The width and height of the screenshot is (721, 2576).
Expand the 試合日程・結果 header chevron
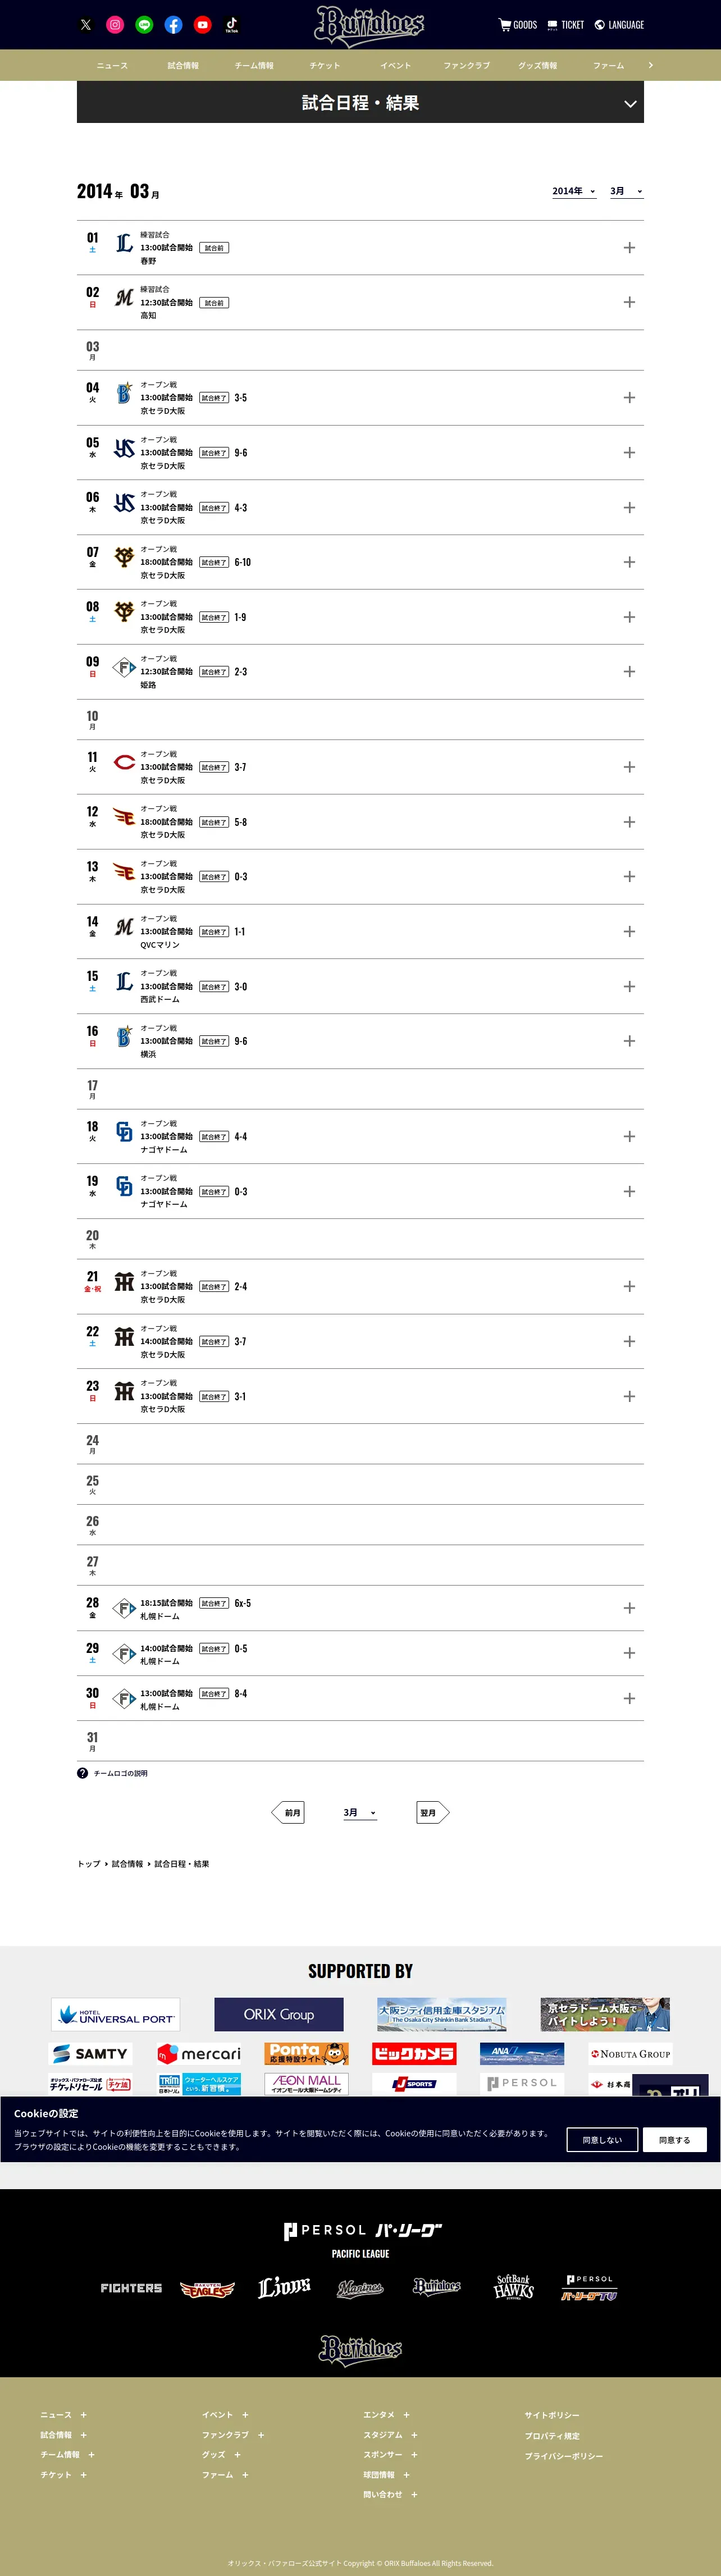[x=630, y=104]
